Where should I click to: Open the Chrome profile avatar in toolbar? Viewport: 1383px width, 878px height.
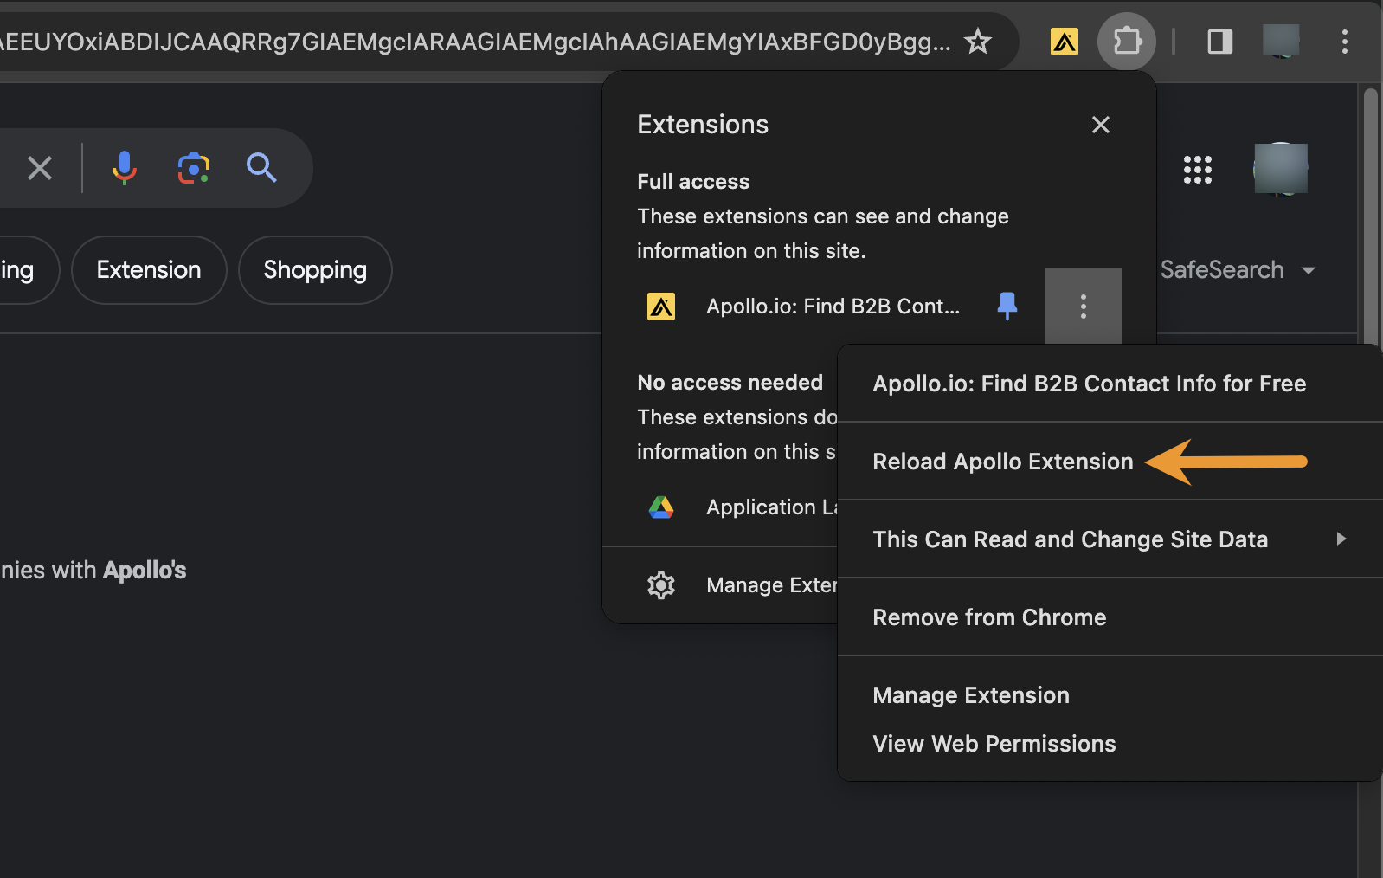coord(1281,42)
